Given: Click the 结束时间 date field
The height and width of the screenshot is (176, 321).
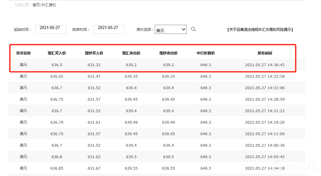Looking at the screenshot, I should point(109,29).
